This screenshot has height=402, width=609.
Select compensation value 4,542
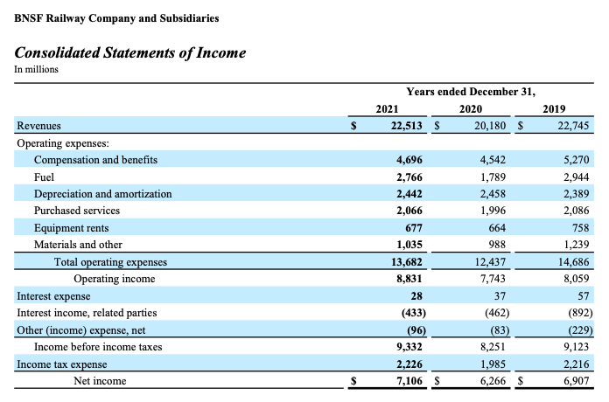coord(493,160)
